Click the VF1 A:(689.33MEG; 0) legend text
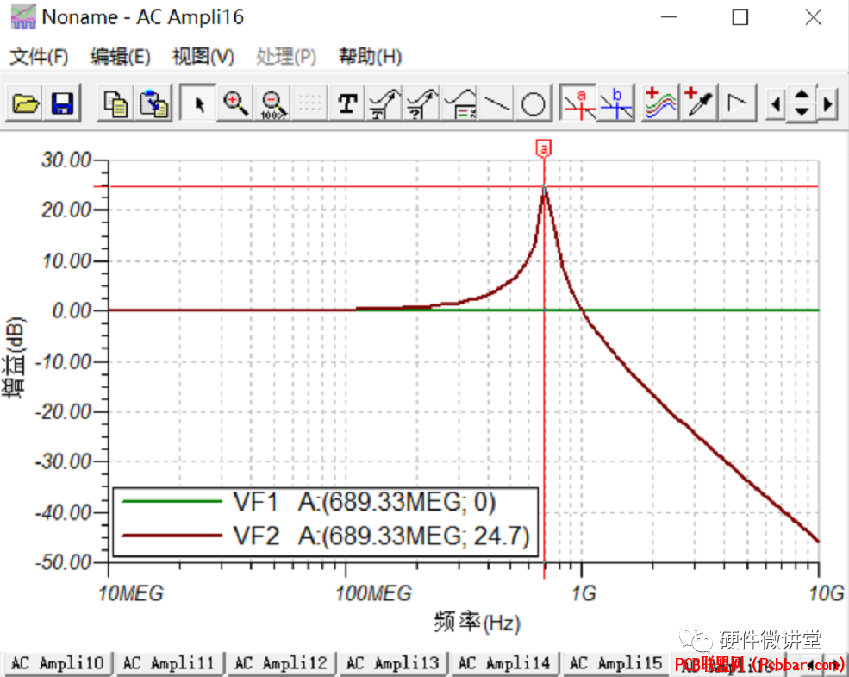This screenshot has height=677, width=849. pos(365,502)
